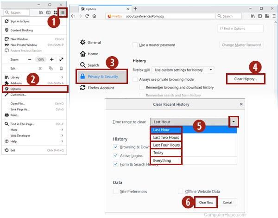The width and height of the screenshot is (278, 218).
Task: Select Options in the Firefox menu
Action: 35,89
